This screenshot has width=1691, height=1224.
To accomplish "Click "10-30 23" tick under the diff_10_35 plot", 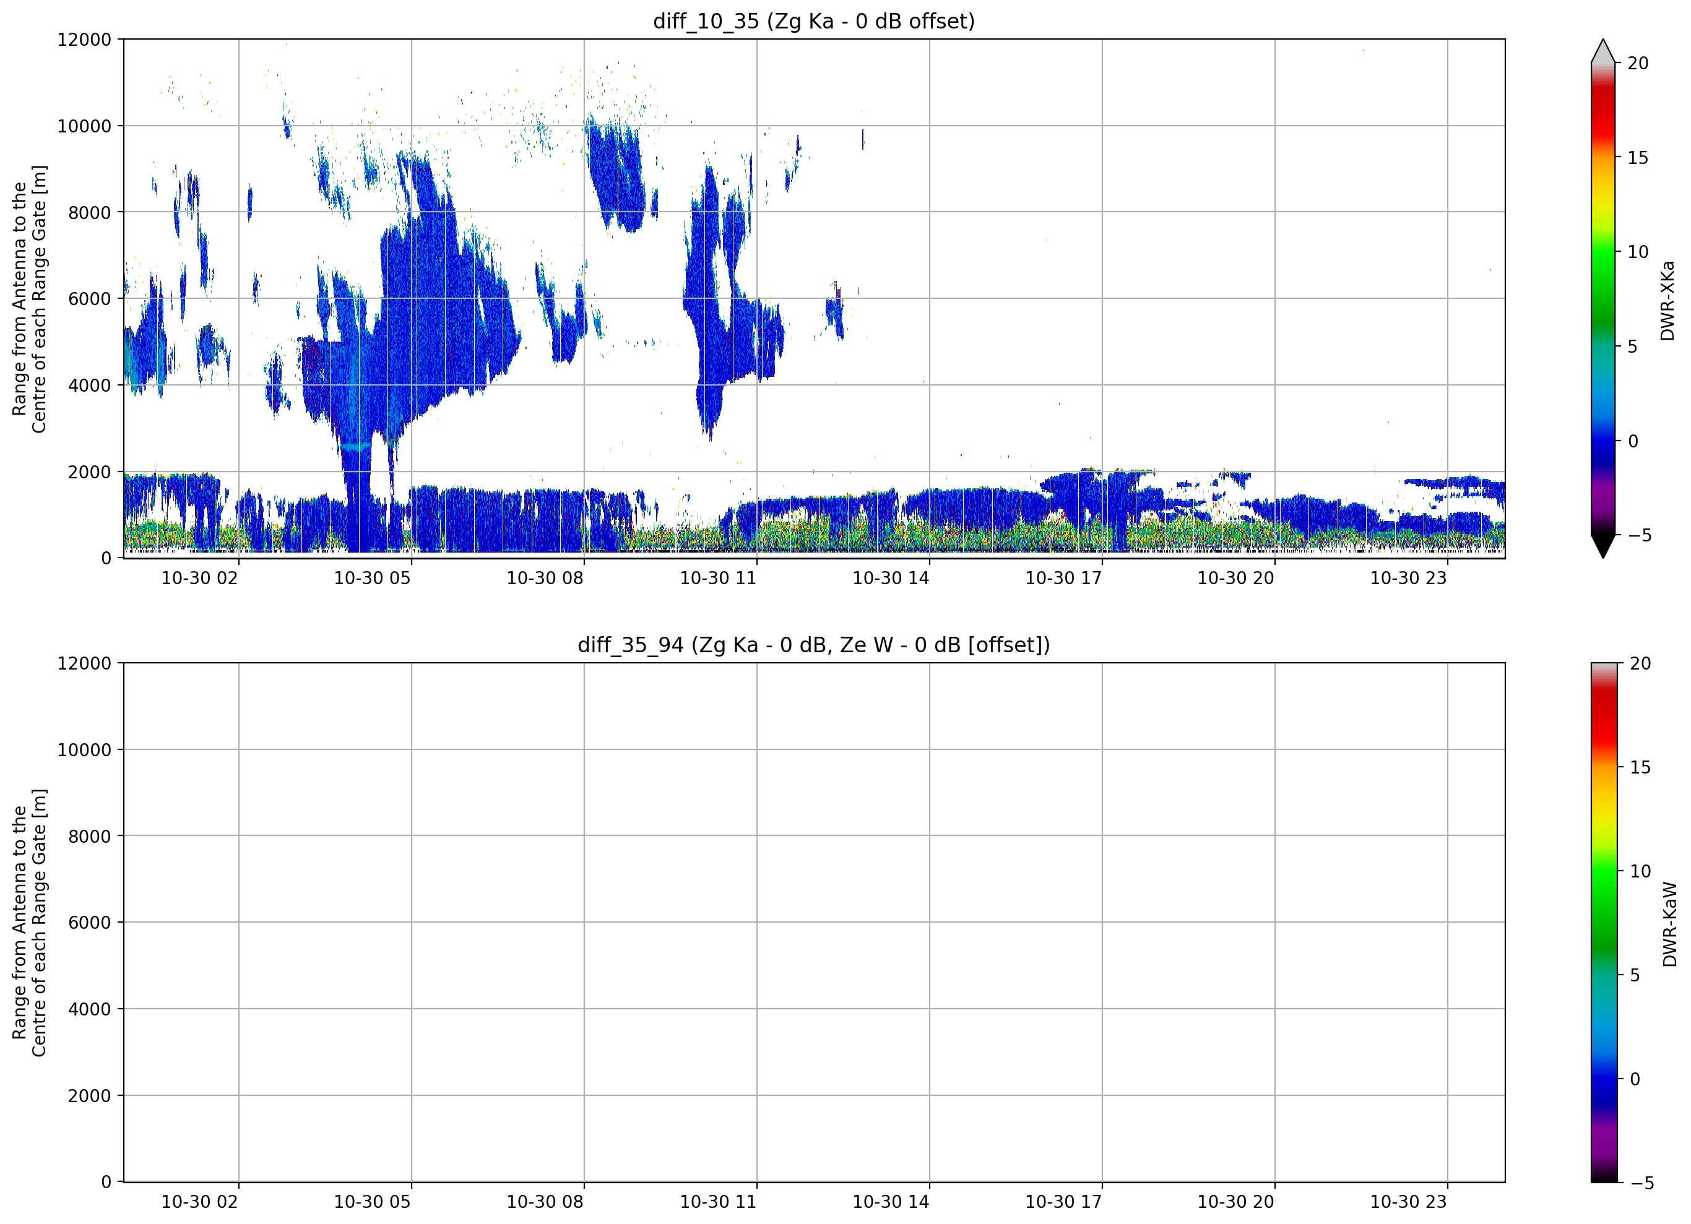I will click(x=1408, y=579).
